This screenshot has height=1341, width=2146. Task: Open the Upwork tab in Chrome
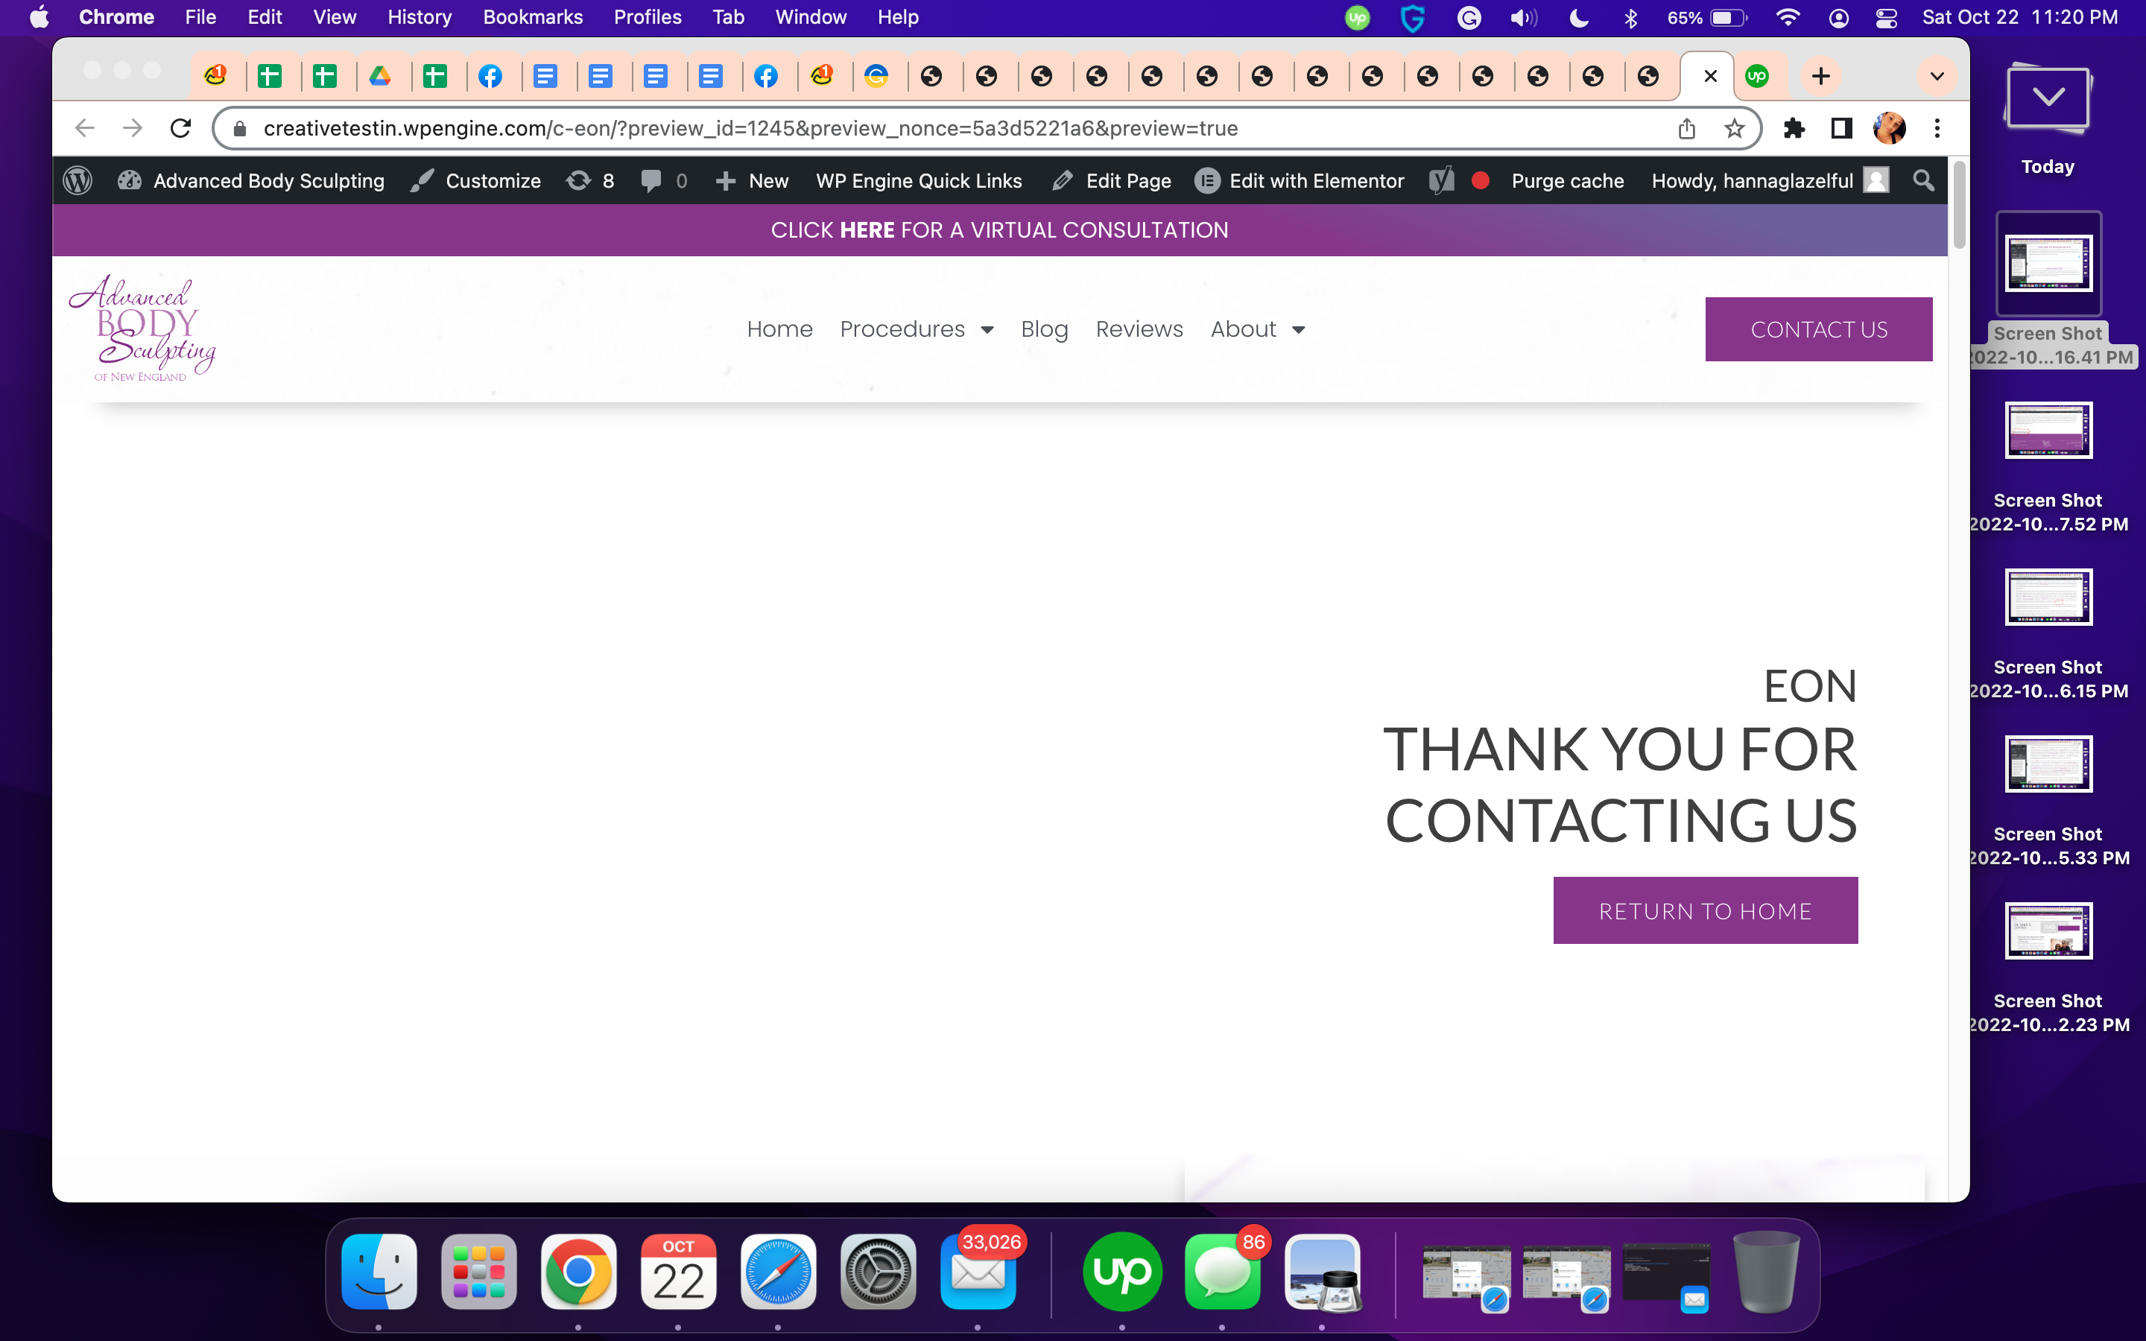(1757, 76)
